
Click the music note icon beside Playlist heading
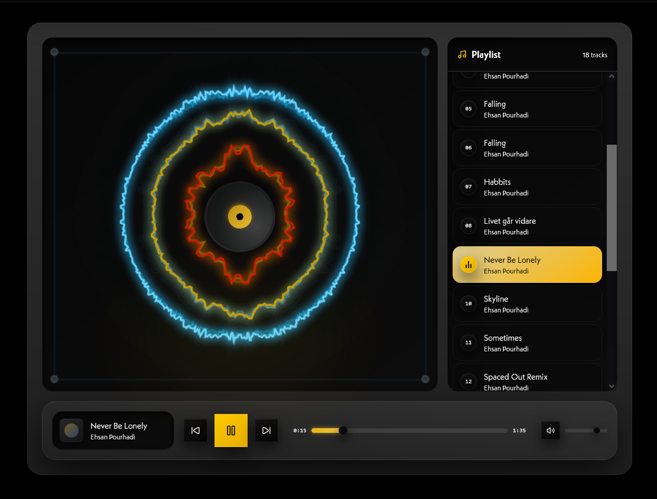tap(463, 54)
